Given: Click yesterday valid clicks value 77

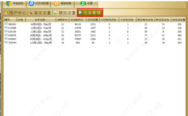Looking at the screenshot, I should pos(146,35).
